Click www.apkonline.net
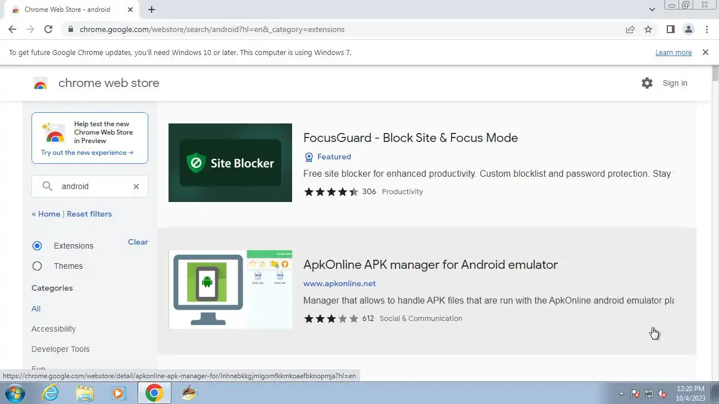 click(339, 283)
